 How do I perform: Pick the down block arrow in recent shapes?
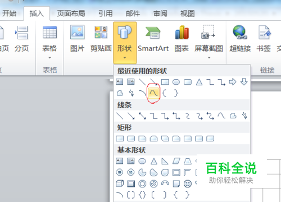[x=244, y=82]
